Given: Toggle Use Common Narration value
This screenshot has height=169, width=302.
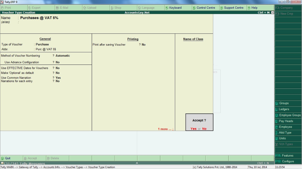Looking at the screenshot, I should 58,78.
